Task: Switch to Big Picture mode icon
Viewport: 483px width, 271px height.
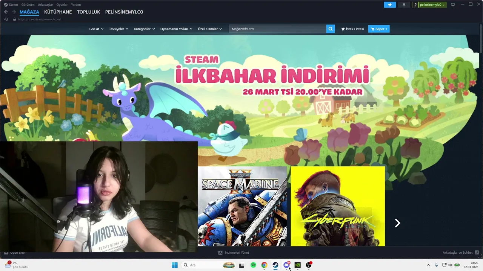Action: (x=453, y=5)
